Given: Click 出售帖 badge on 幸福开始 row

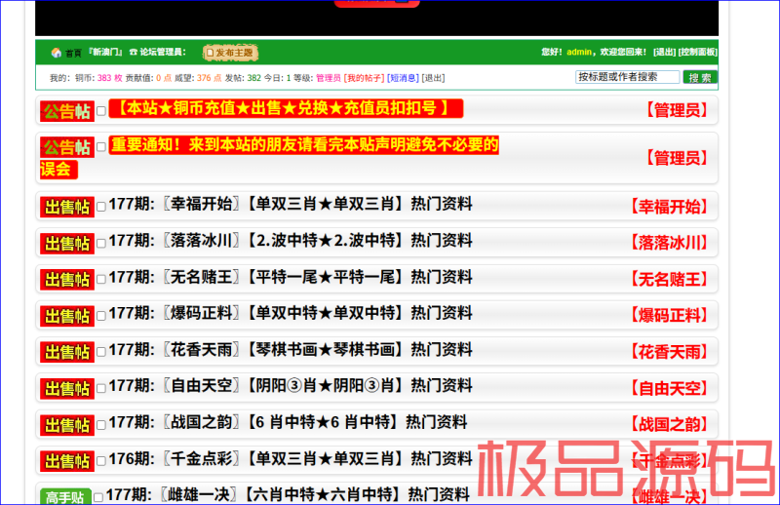Looking at the screenshot, I should [67, 208].
